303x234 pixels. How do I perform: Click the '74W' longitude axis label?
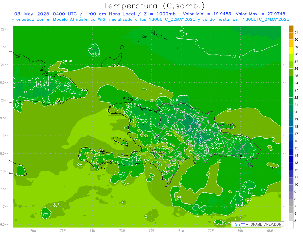point(92,231)
